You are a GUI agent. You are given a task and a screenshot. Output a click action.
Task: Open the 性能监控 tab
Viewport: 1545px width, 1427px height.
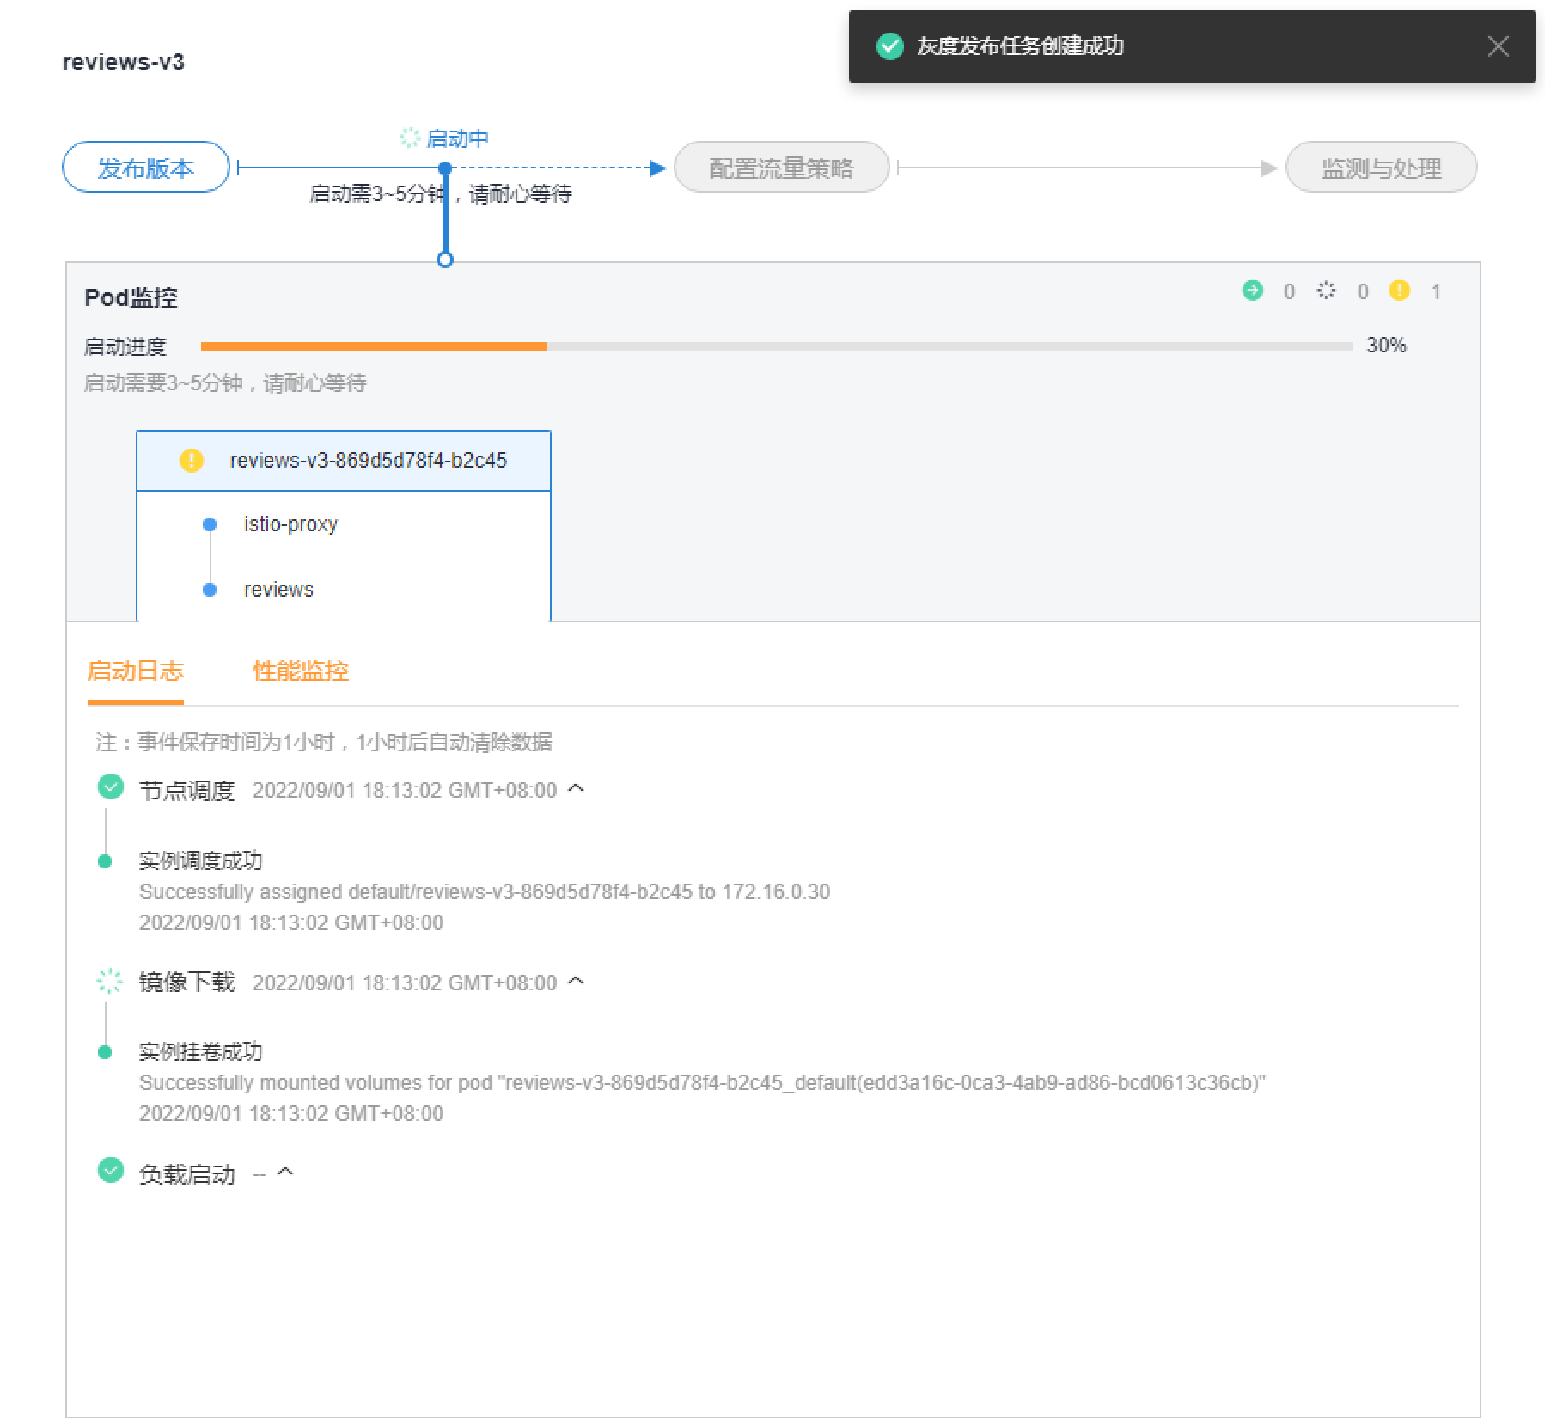301,671
